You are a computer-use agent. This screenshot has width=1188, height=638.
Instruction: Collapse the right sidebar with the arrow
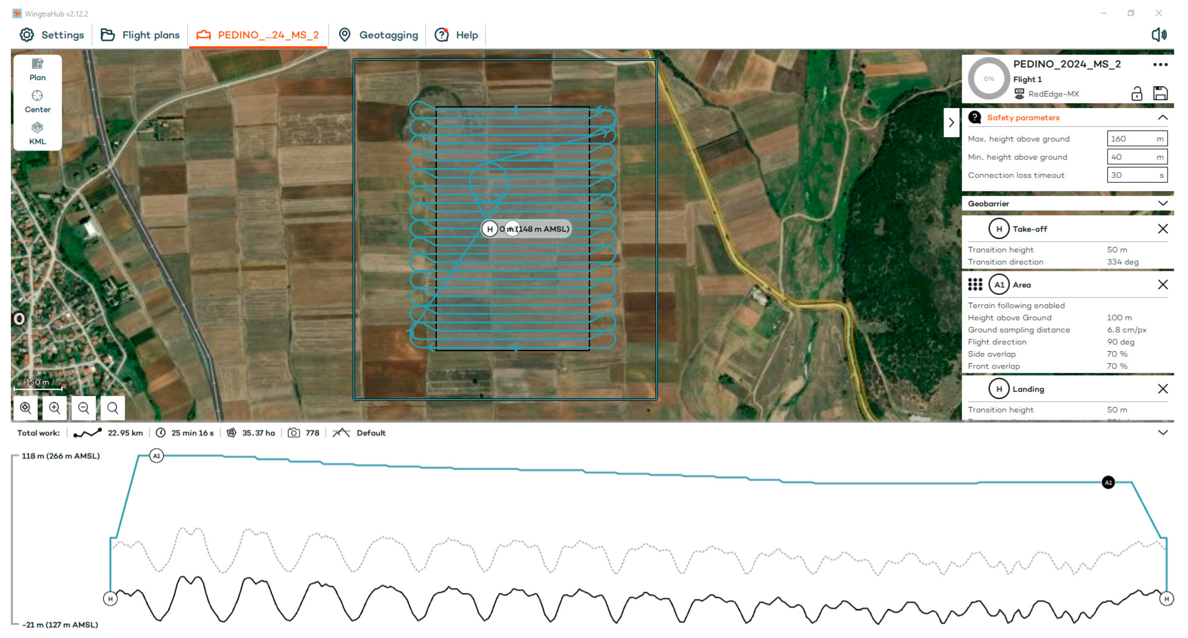tap(951, 123)
